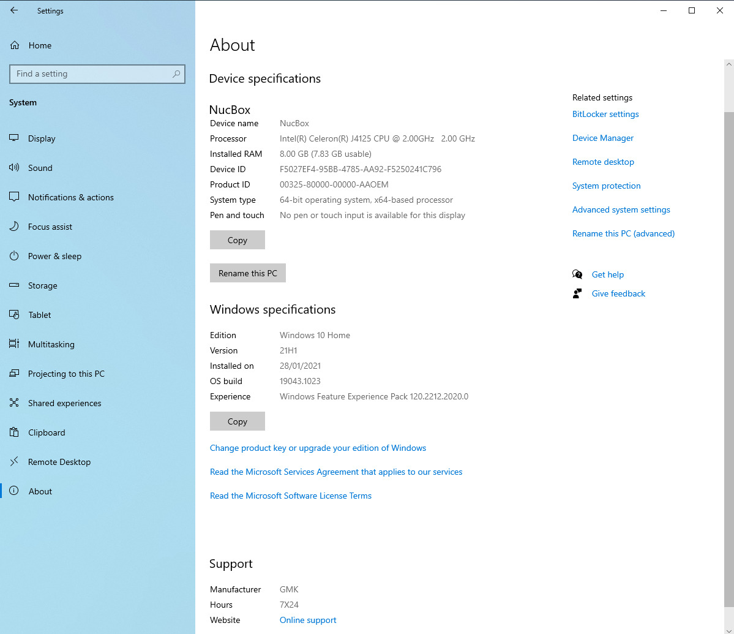Maximize the Settings window
This screenshot has height=634, width=734.
691,10
